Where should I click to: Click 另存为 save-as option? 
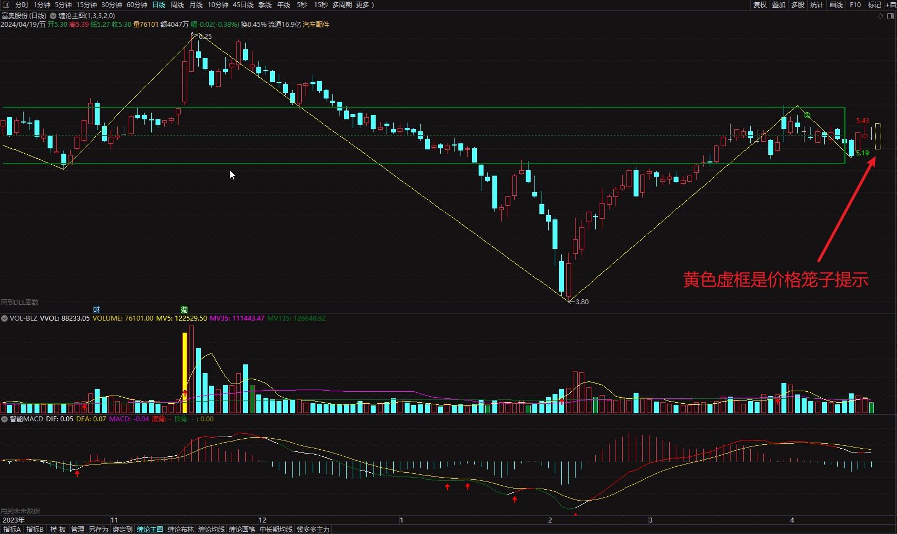pos(99,529)
